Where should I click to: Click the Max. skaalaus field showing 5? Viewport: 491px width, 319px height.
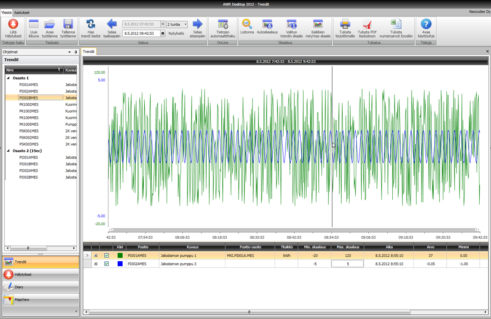click(x=347, y=264)
